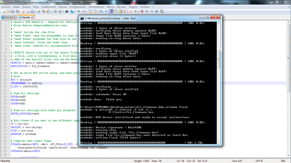Run macro multiple times icon
The image size is (291, 163).
click(x=157, y=11)
